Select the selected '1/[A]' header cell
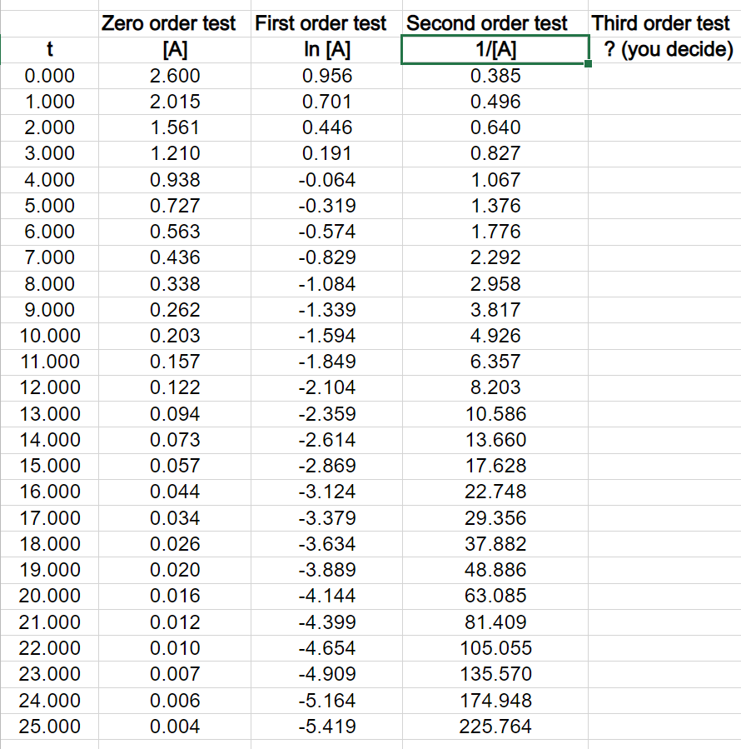The image size is (741, 749). click(x=495, y=50)
